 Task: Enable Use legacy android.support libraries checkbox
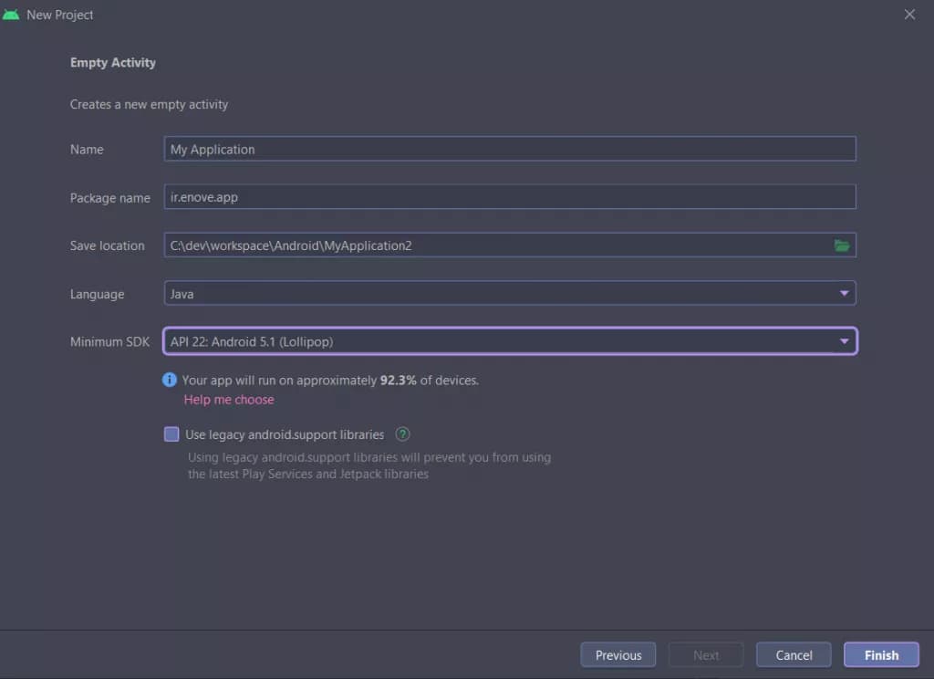pyautogui.click(x=171, y=434)
